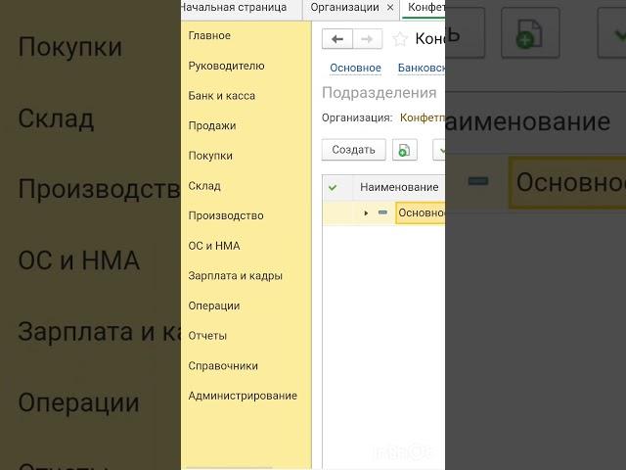Close the Организации tab

[x=390, y=8]
